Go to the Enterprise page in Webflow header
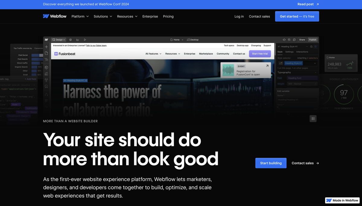The width and height of the screenshot is (362, 206). coord(150,16)
